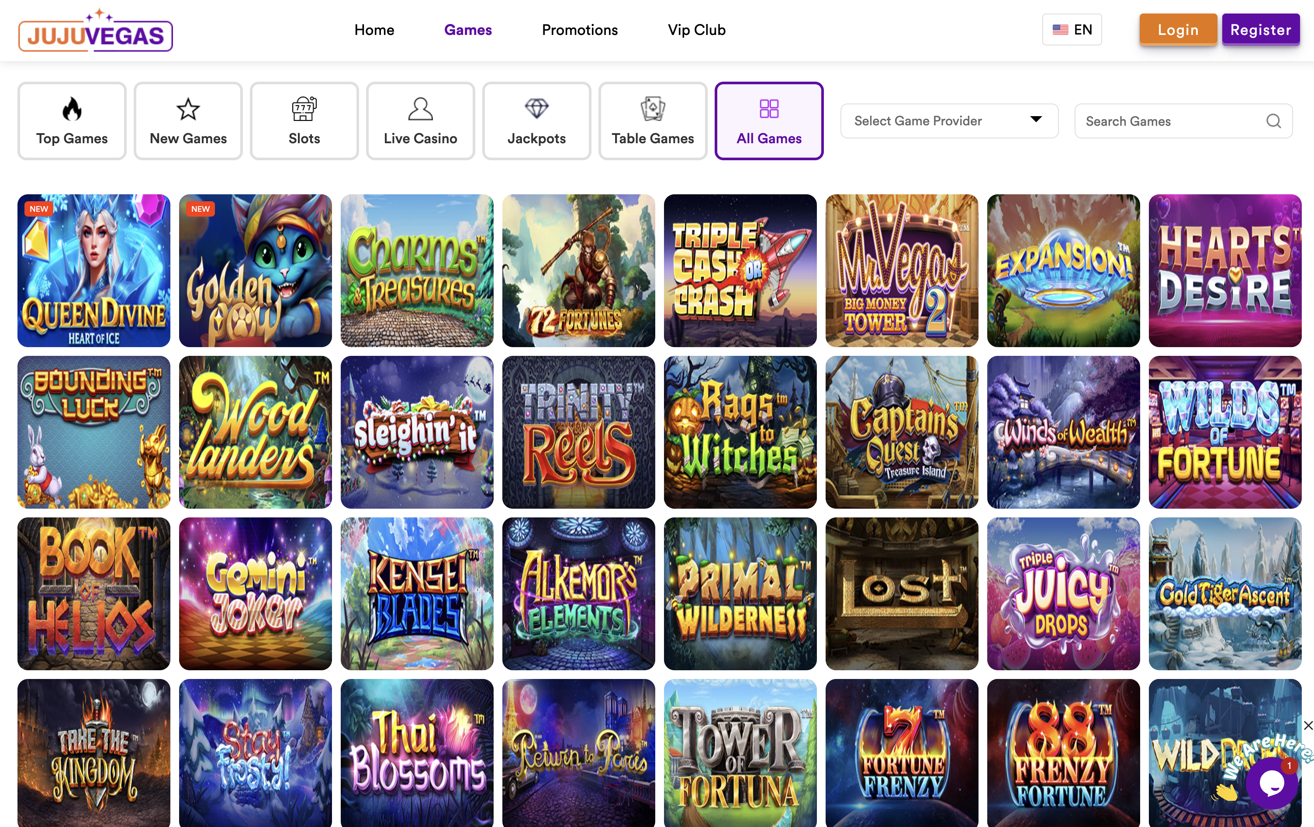The image size is (1314, 827).
Task: Open the EN language selector
Action: [1072, 30]
